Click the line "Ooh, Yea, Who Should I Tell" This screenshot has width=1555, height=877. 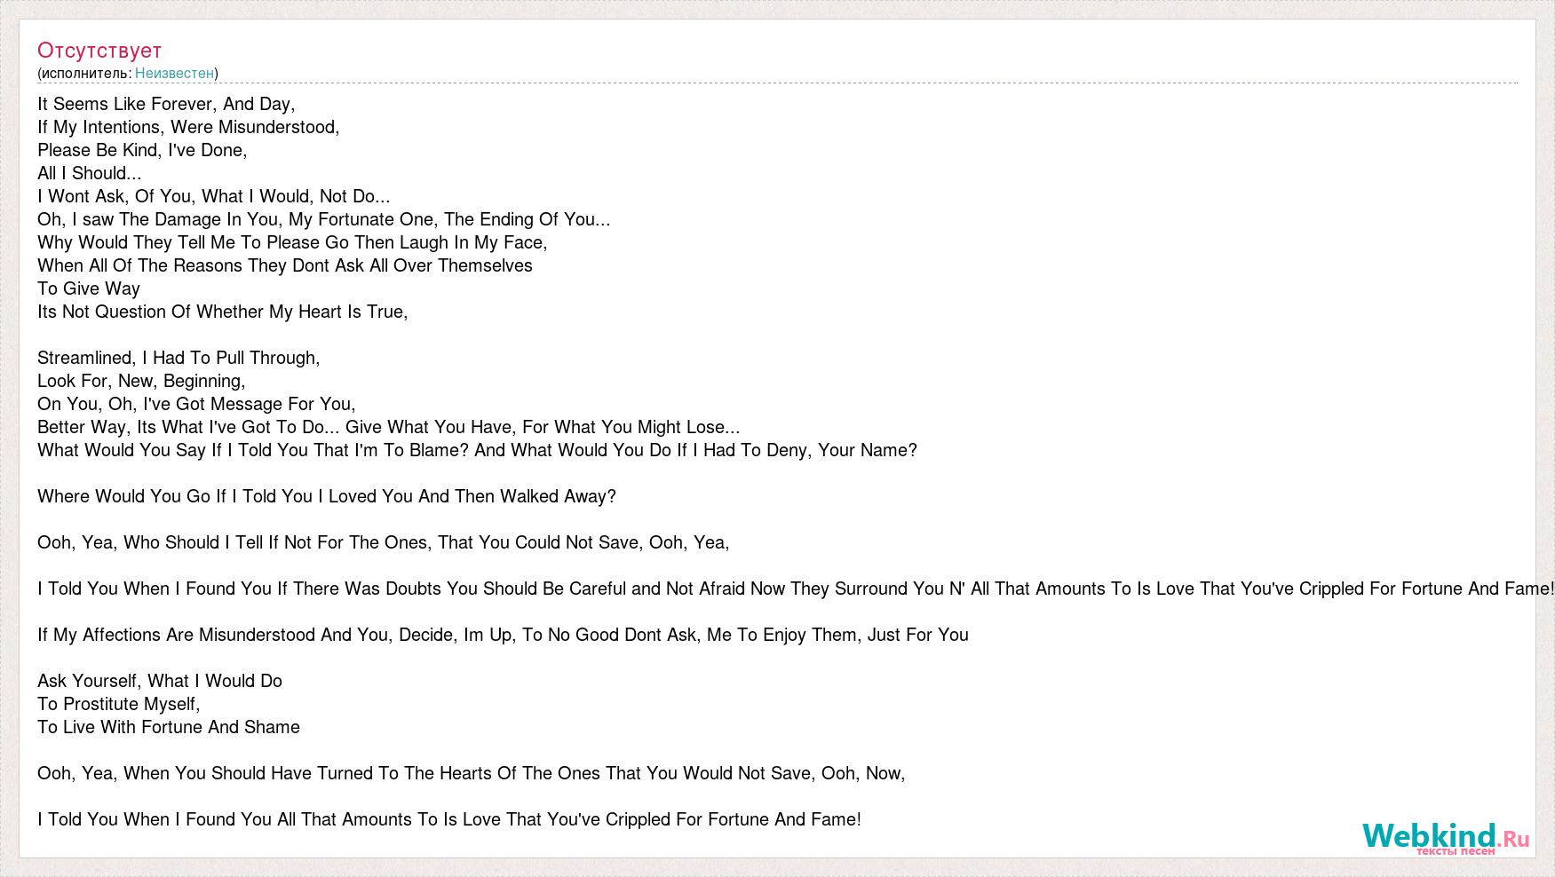pos(384,542)
